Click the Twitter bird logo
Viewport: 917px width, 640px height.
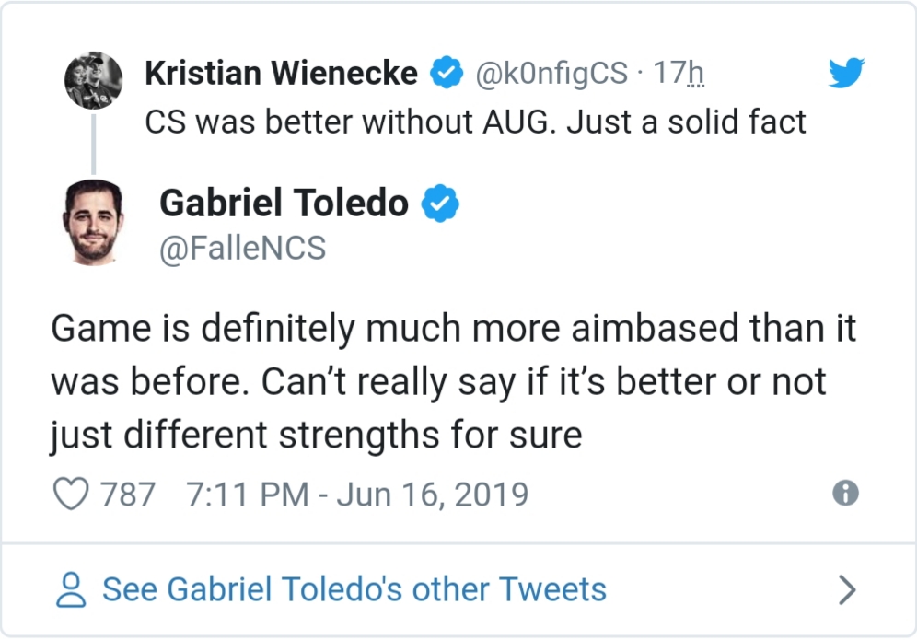(x=845, y=73)
